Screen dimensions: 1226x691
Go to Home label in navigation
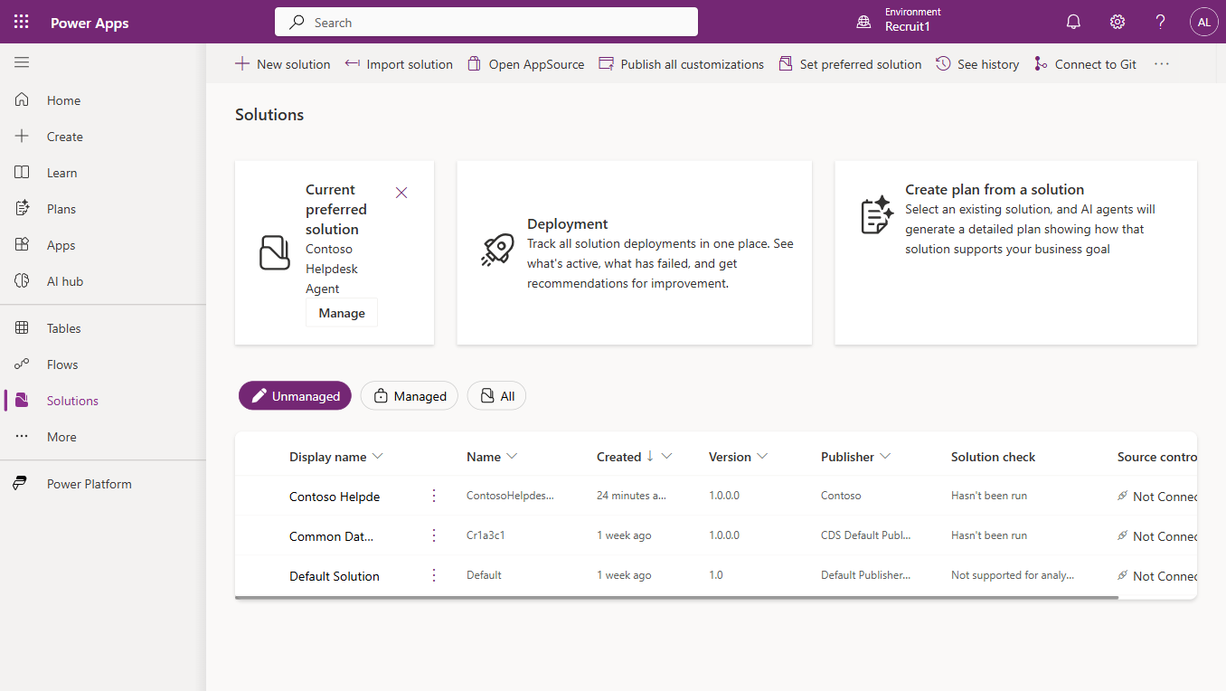63,100
